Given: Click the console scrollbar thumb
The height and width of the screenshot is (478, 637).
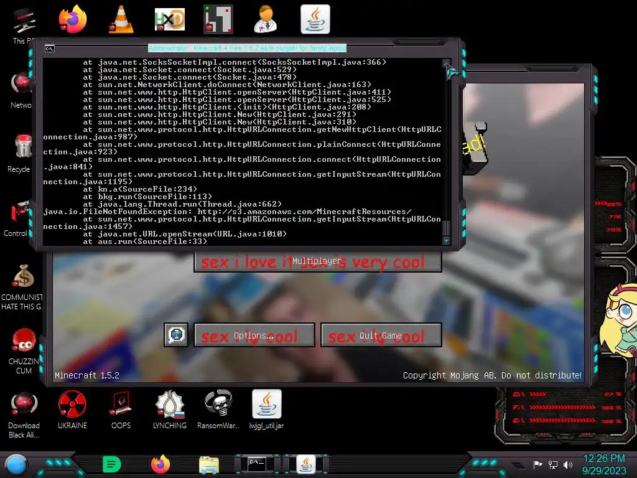Looking at the screenshot, I should pyautogui.click(x=446, y=228).
